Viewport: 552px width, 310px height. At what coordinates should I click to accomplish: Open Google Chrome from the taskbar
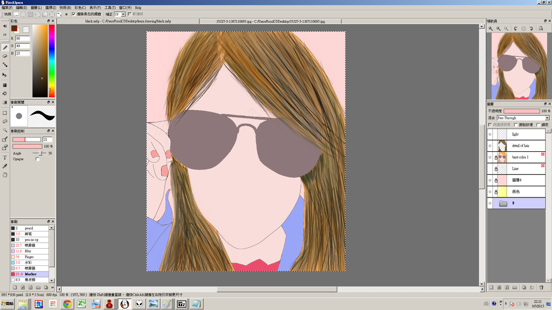(x=67, y=304)
